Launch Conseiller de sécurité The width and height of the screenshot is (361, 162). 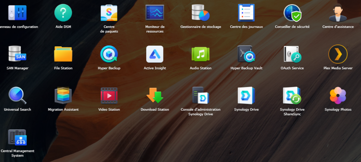(x=292, y=13)
